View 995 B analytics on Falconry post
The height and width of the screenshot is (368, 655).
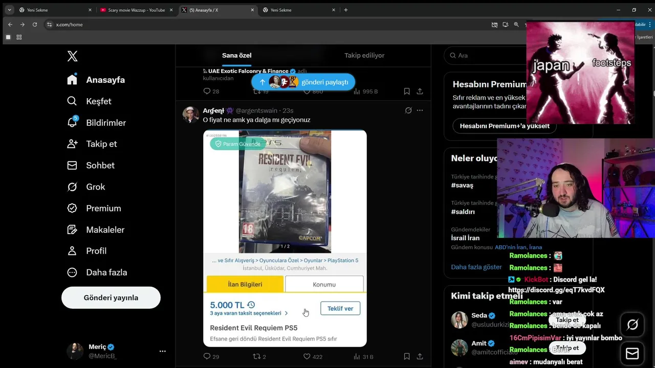365,91
